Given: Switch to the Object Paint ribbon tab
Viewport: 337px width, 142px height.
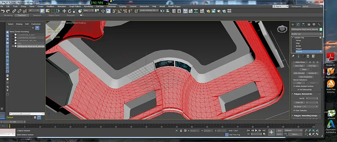Looking at the screenshot, I should coord(54,15).
